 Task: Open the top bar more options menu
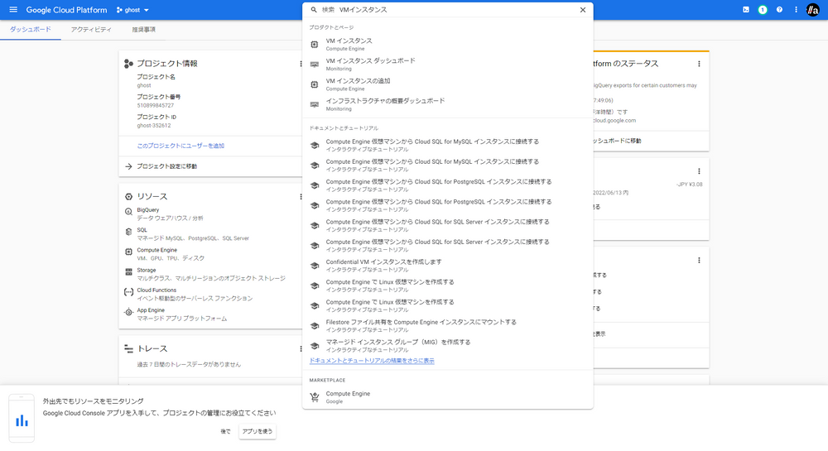pos(796,10)
